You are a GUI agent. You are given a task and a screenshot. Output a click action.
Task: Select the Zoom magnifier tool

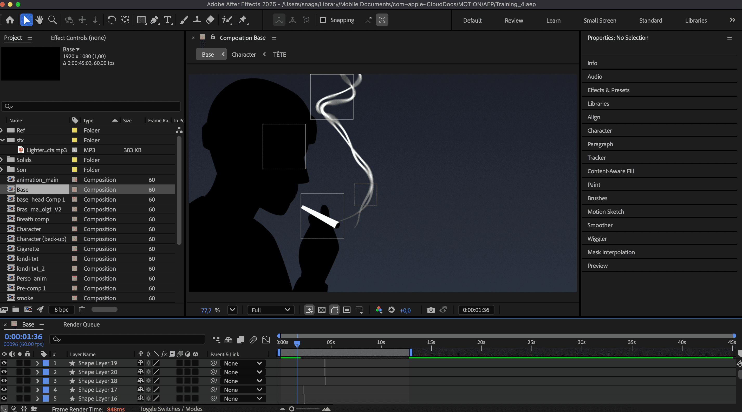coord(53,20)
